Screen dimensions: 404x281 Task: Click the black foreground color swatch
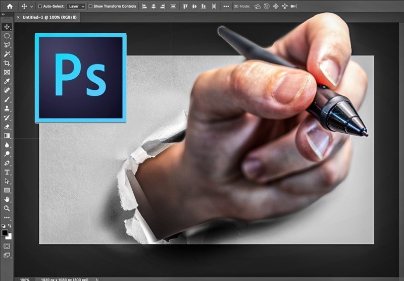tap(5, 233)
